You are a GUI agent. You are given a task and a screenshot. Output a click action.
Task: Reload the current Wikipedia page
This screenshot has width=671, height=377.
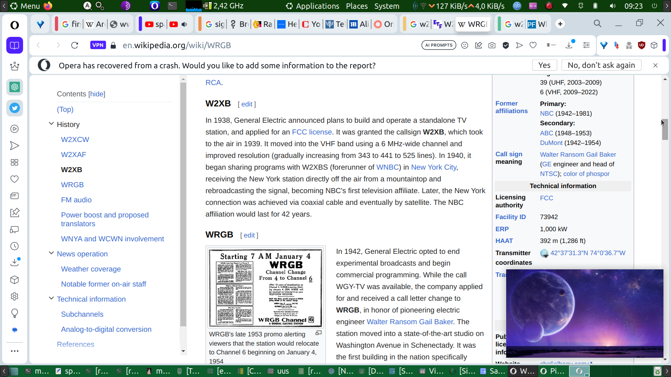(75, 45)
